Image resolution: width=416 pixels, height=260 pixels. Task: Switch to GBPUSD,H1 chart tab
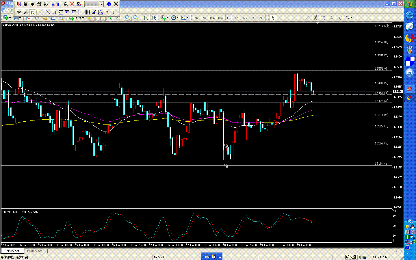[x=12, y=251]
